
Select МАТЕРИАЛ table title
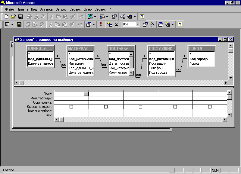coord(81,49)
